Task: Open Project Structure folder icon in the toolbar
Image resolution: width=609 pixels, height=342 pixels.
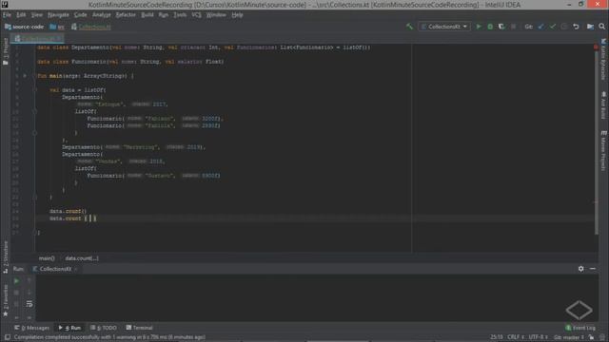Action: pos(590,27)
